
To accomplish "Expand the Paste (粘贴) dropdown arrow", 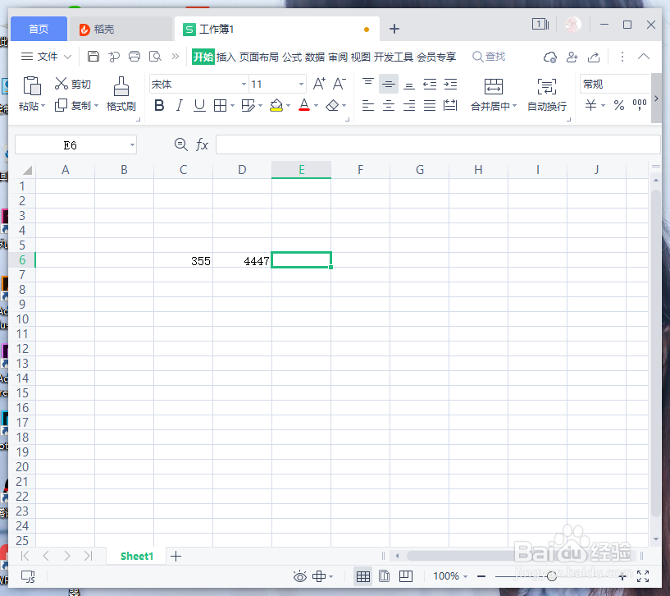I will (43, 106).
